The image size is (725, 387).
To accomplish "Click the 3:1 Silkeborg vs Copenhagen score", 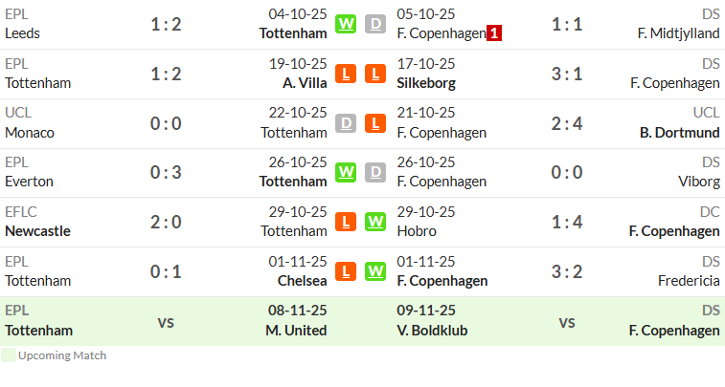I will click(566, 74).
